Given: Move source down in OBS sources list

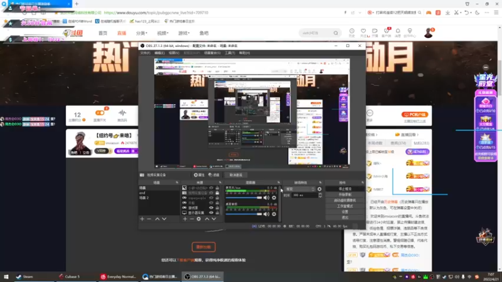Looking at the screenshot, I should pyautogui.click(x=213, y=219).
